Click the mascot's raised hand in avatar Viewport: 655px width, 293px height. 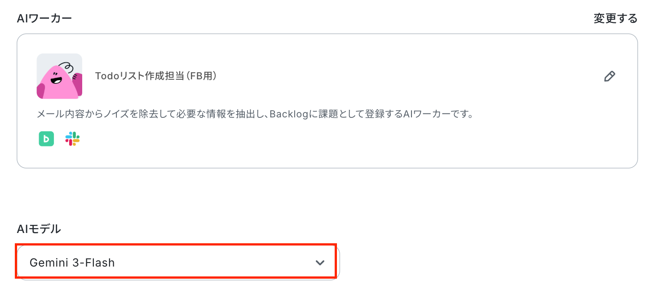pyautogui.click(x=77, y=83)
